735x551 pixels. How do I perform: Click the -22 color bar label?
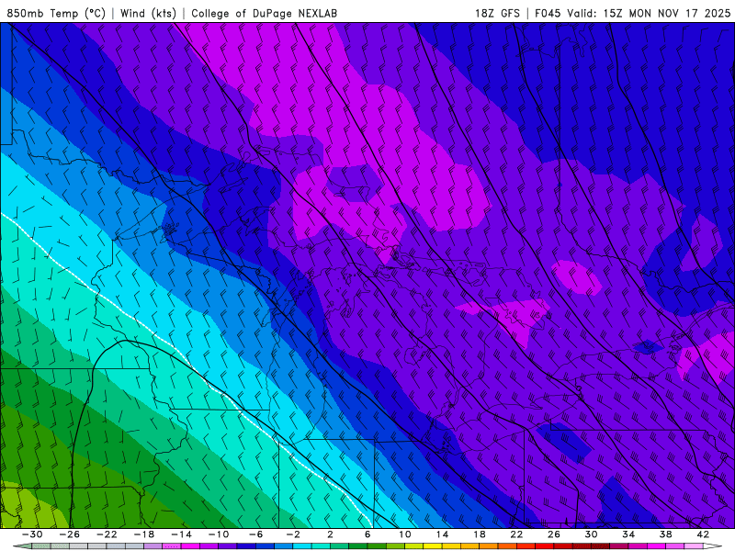(x=107, y=534)
